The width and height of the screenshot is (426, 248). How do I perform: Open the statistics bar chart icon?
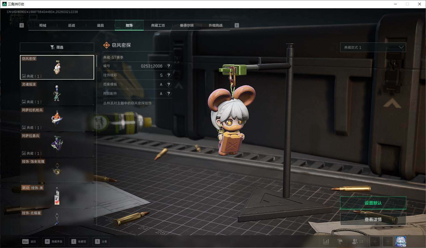pyautogui.click(x=326, y=241)
